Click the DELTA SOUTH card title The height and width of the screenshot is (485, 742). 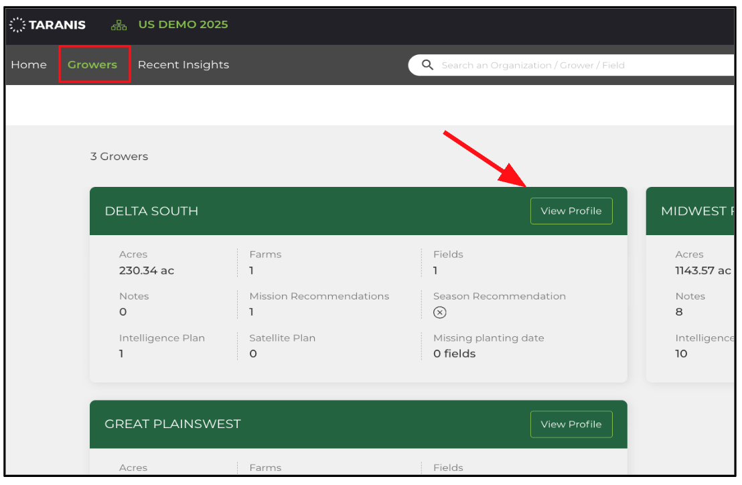pyautogui.click(x=151, y=211)
